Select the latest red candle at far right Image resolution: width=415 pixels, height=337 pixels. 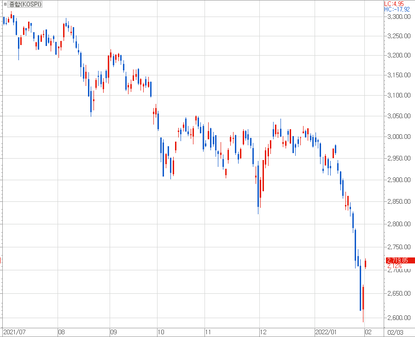pyautogui.click(x=366, y=263)
